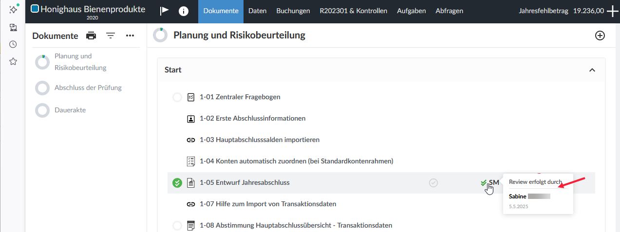
Task: Select Planung und Risikobeurteilung in sidebar
Action: (x=80, y=62)
